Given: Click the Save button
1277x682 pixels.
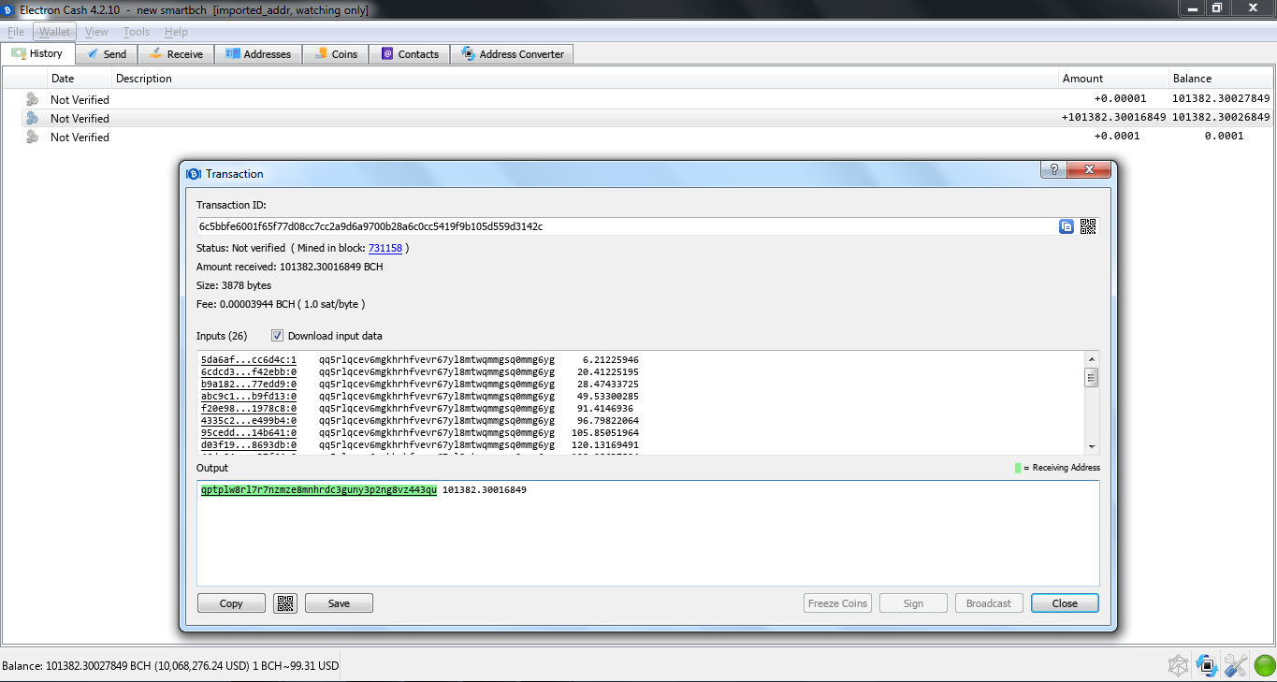Looking at the screenshot, I should point(339,603).
